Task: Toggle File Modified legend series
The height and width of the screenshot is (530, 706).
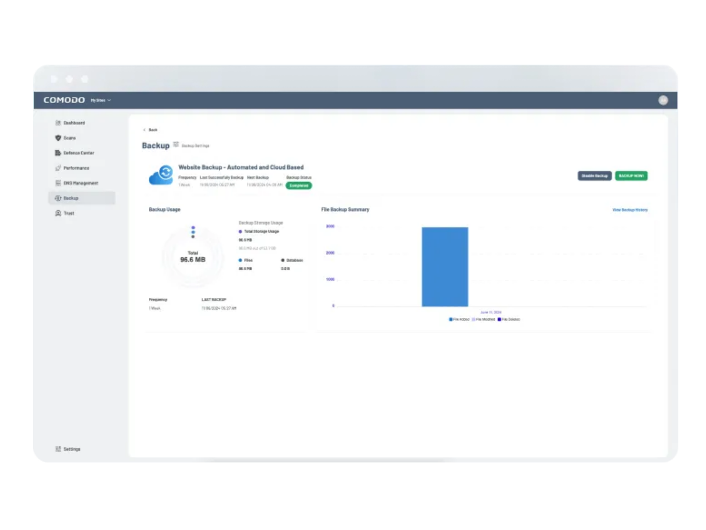Action: point(484,319)
